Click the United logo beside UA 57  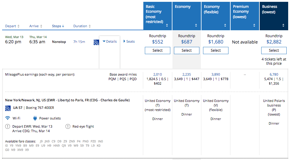point(8,108)
